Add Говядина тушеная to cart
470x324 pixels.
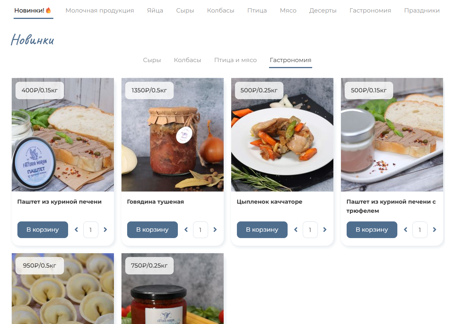153,230
